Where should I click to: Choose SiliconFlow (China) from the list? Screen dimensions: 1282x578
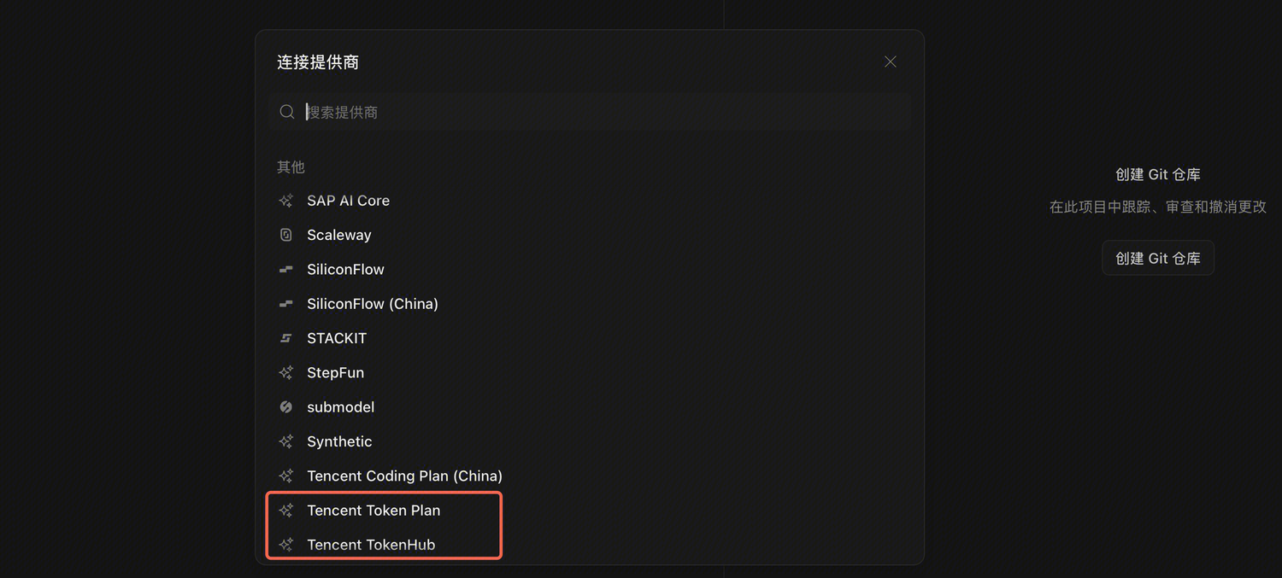click(373, 304)
